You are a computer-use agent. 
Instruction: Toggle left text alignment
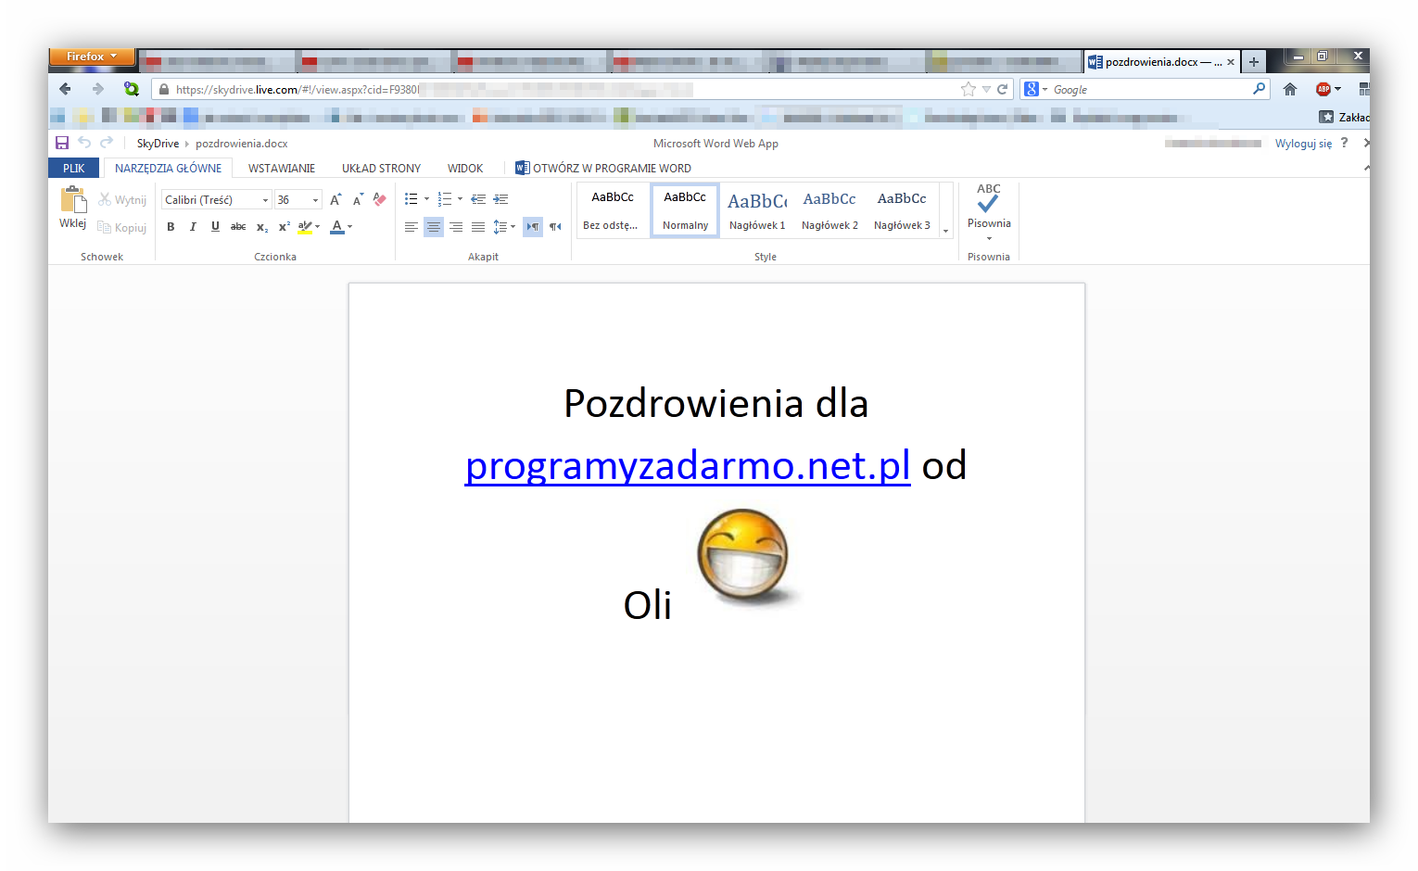click(411, 227)
